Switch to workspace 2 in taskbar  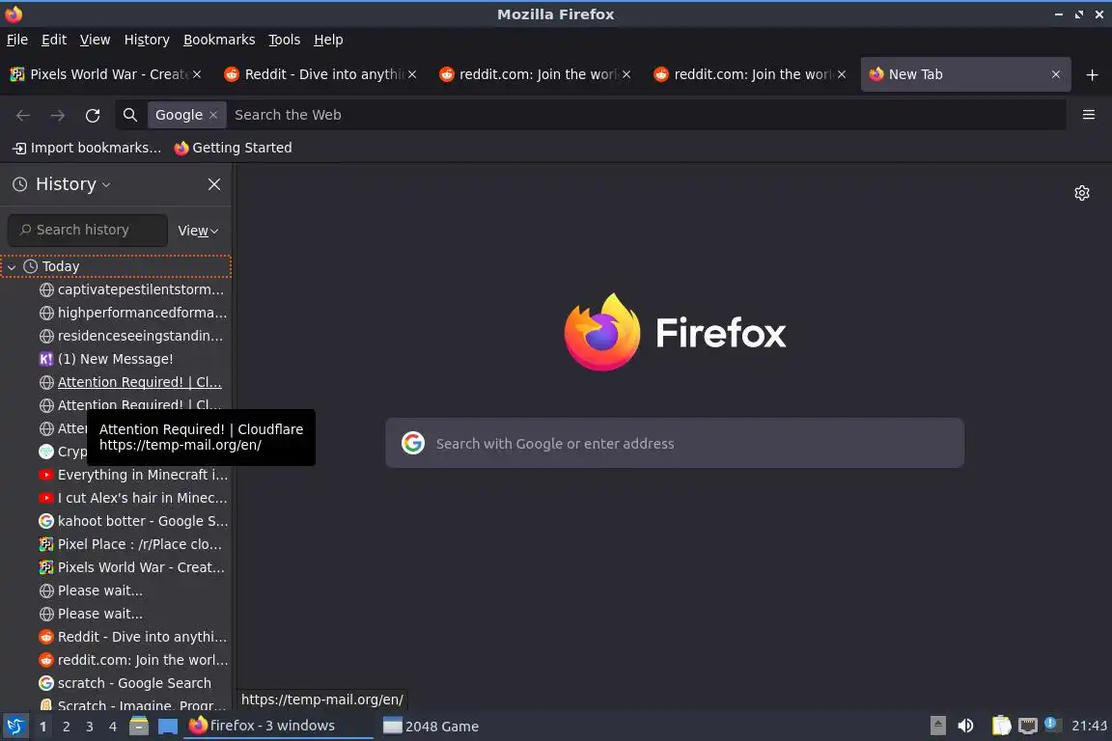click(x=67, y=727)
